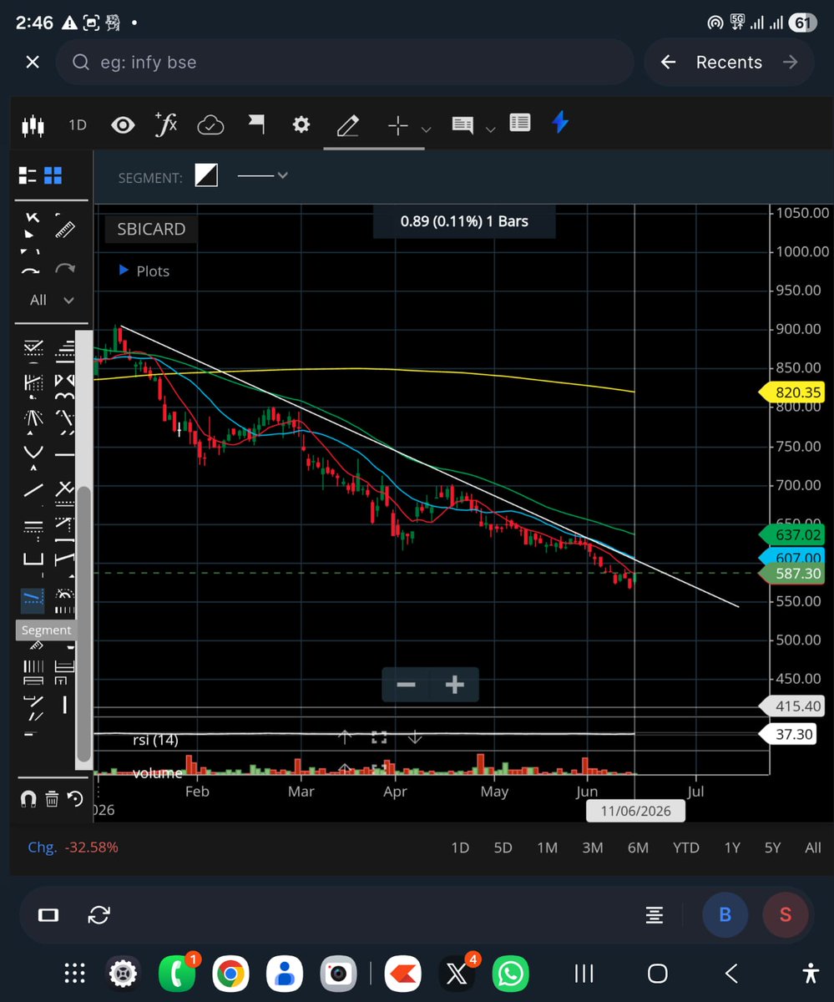Click the red S sell button
Viewport: 834px width, 1002px height.
click(x=786, y=914)
